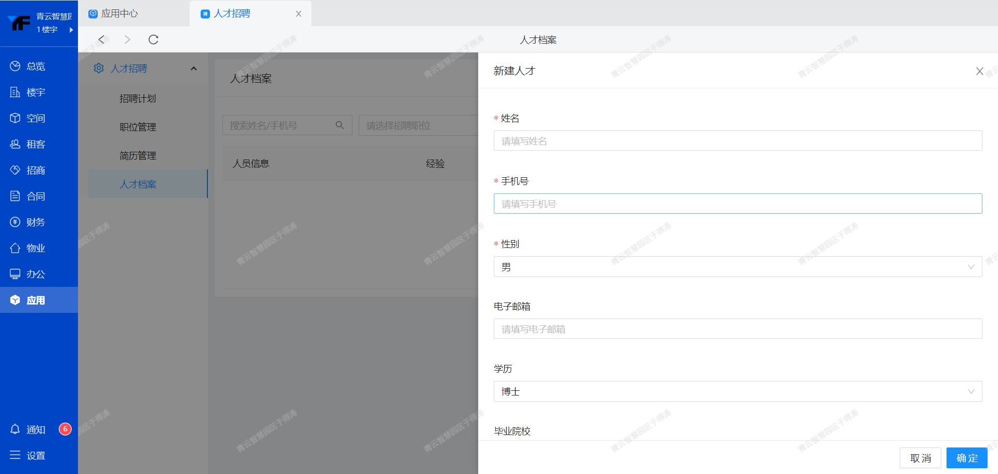Viewport: 998px width, 474px height.
Task: Collapse the 人才招聘 menu section
Action: coord(194,69)
